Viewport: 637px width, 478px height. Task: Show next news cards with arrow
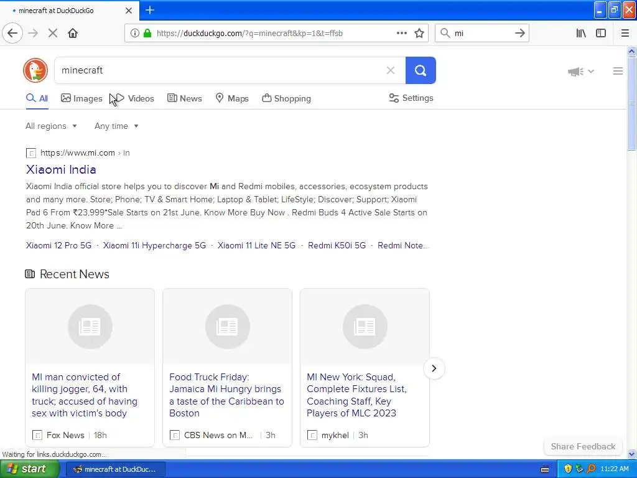coord(434,368)
